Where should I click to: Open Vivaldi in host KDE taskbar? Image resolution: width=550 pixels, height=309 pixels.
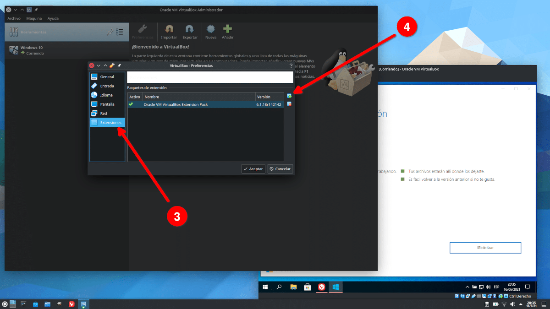click(71, 304)
